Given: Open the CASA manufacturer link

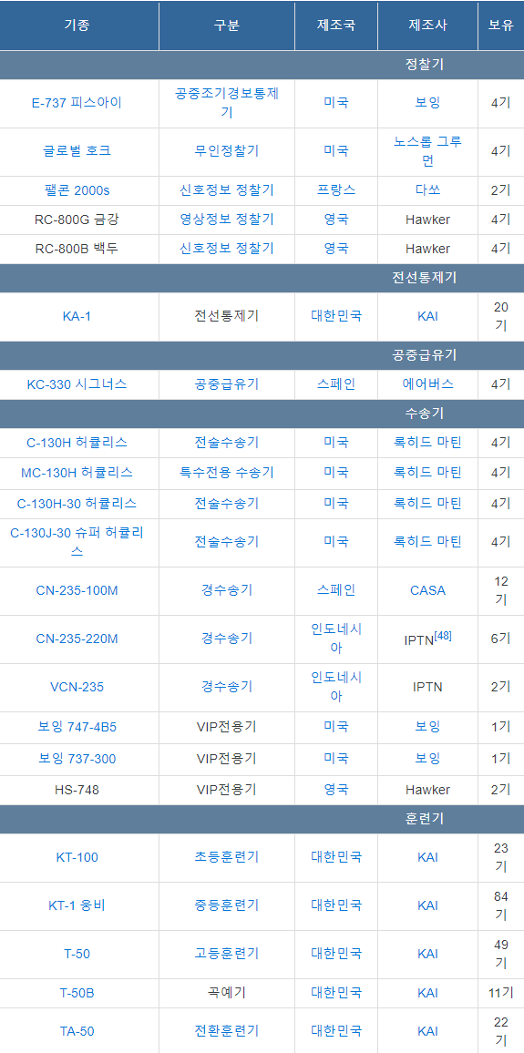Looking at the screenshot, I should (428, 590).
